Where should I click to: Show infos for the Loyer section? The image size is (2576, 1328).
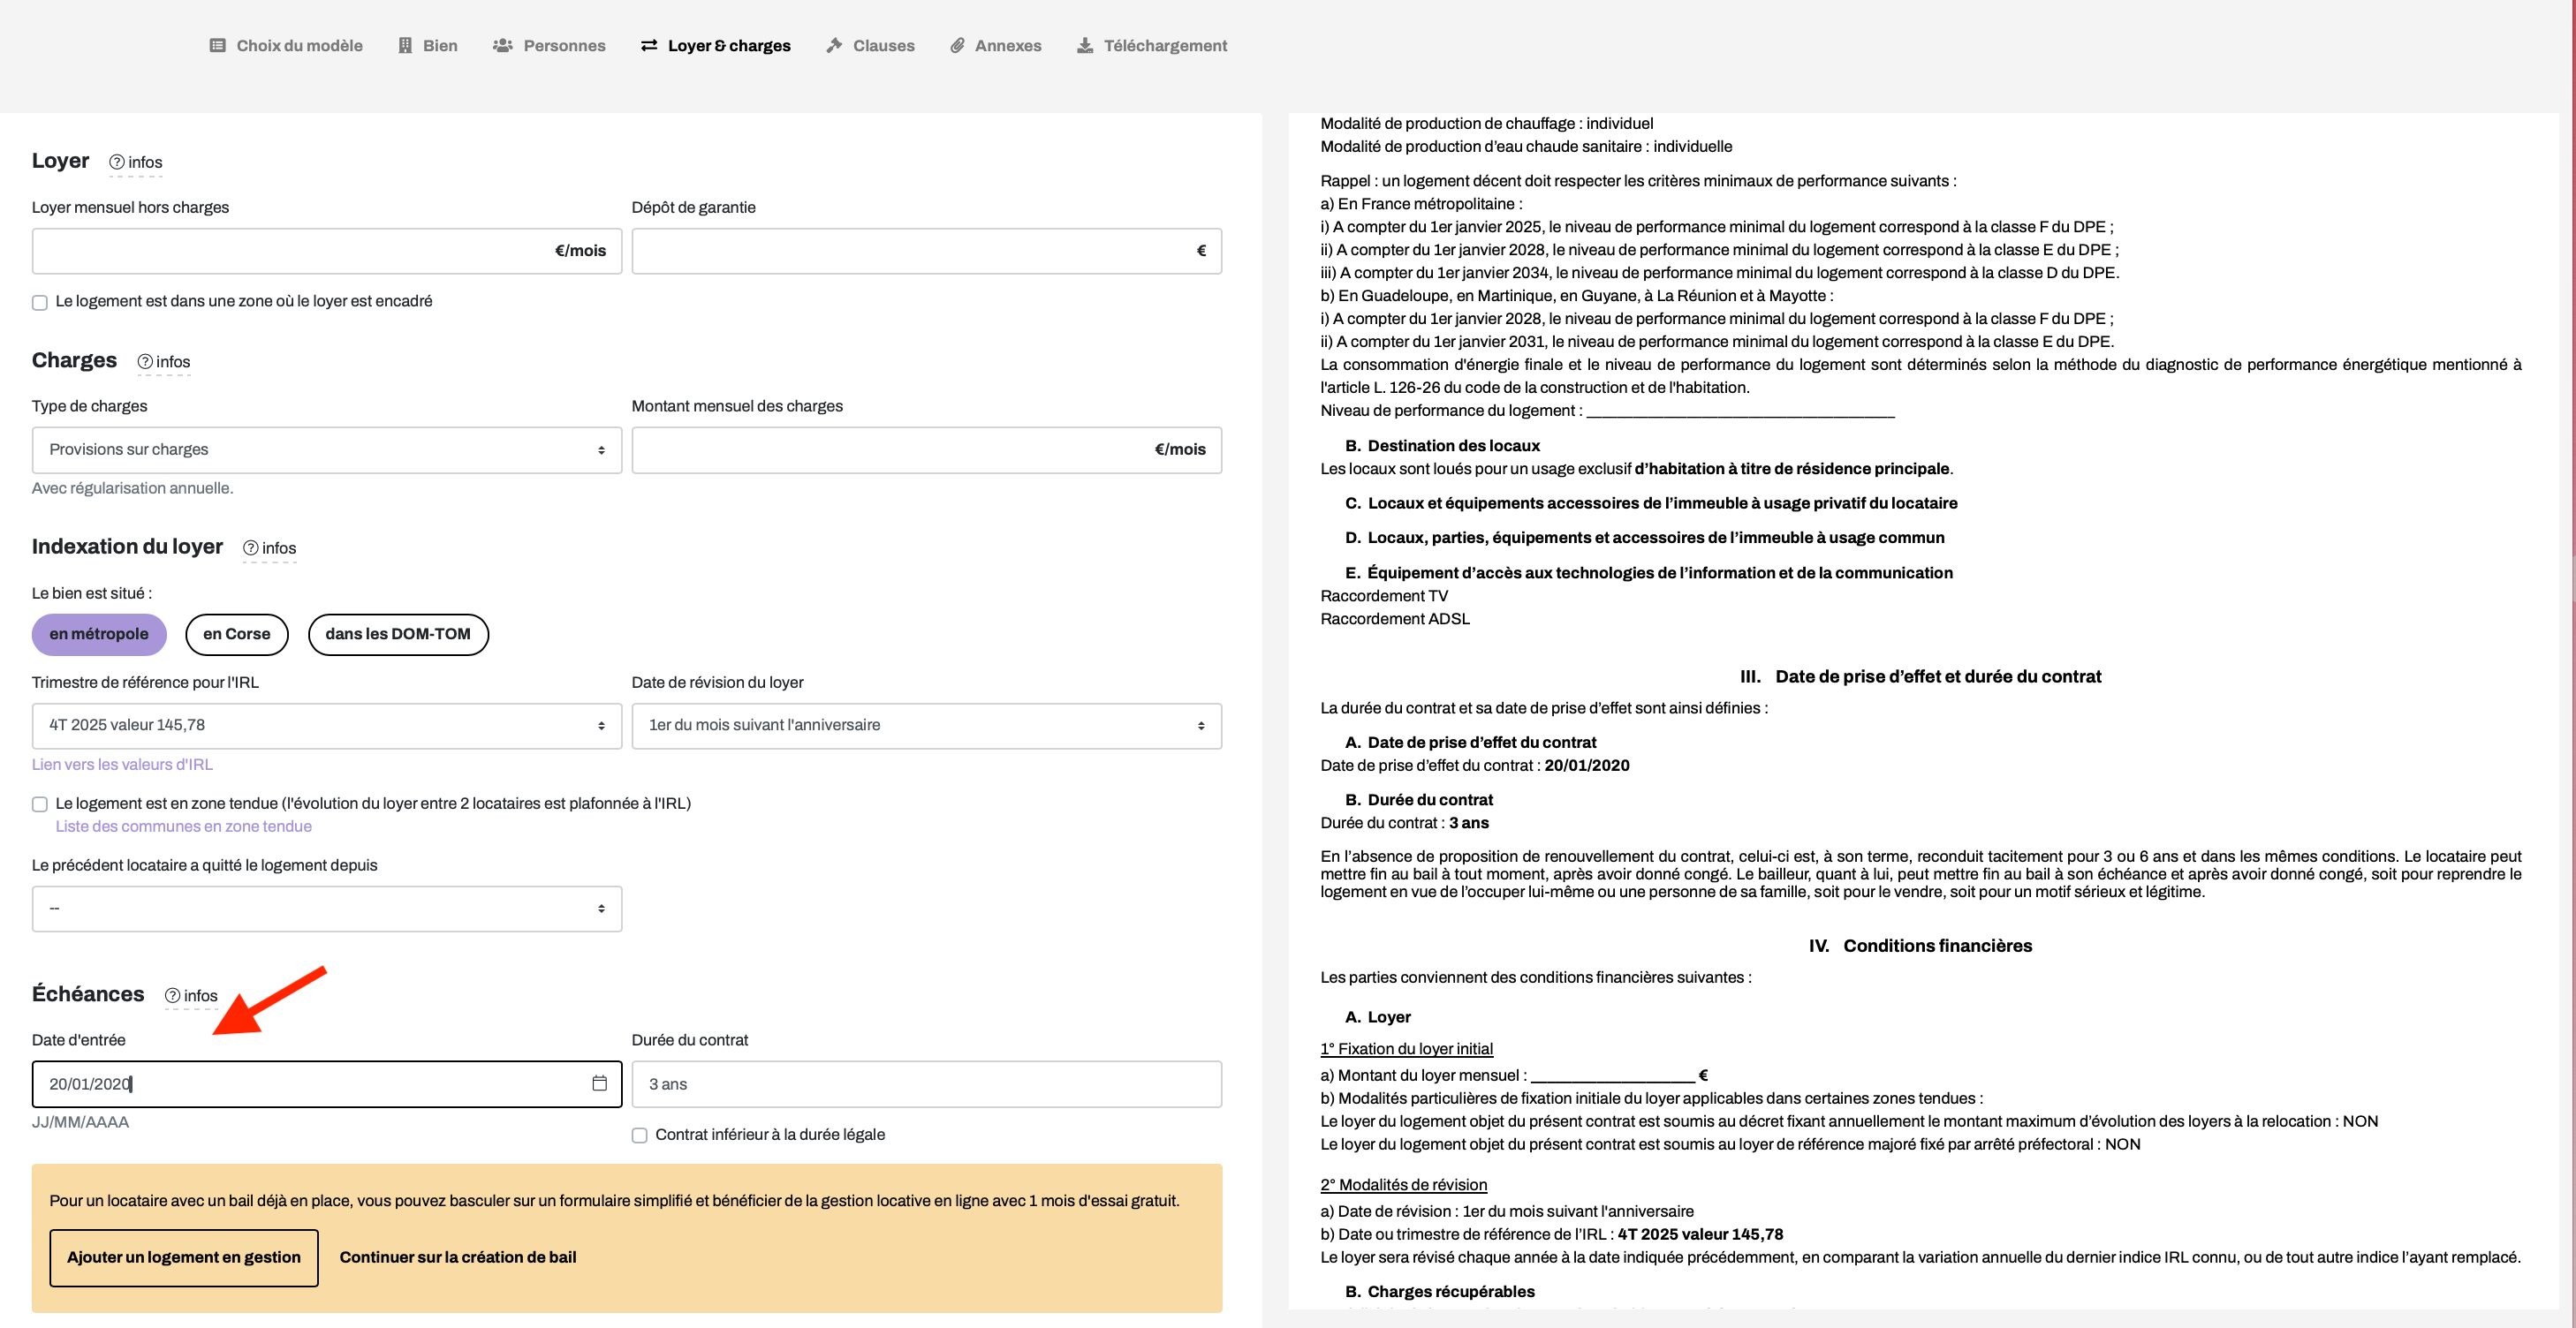136,162
